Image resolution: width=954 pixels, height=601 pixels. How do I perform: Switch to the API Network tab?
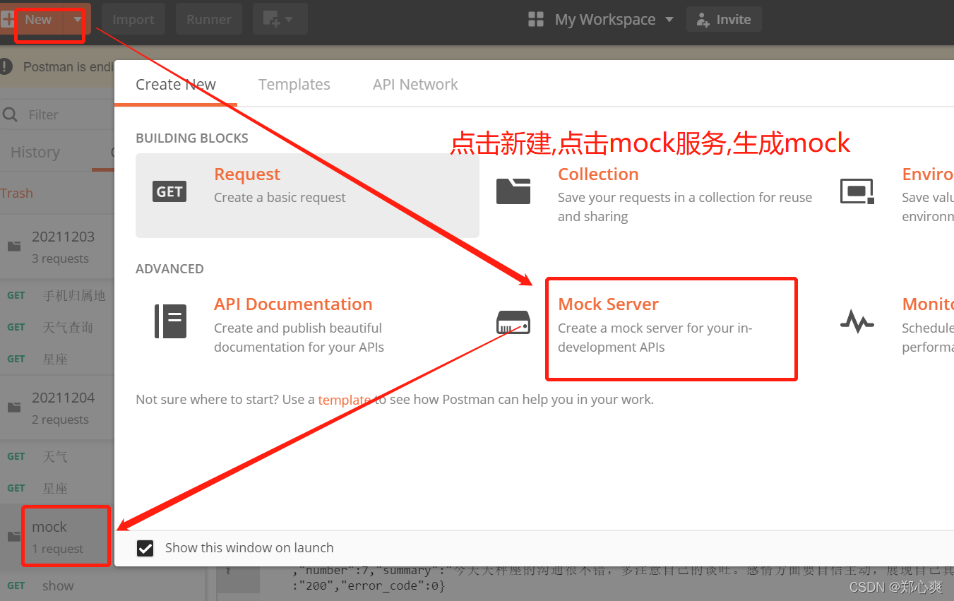415,85
